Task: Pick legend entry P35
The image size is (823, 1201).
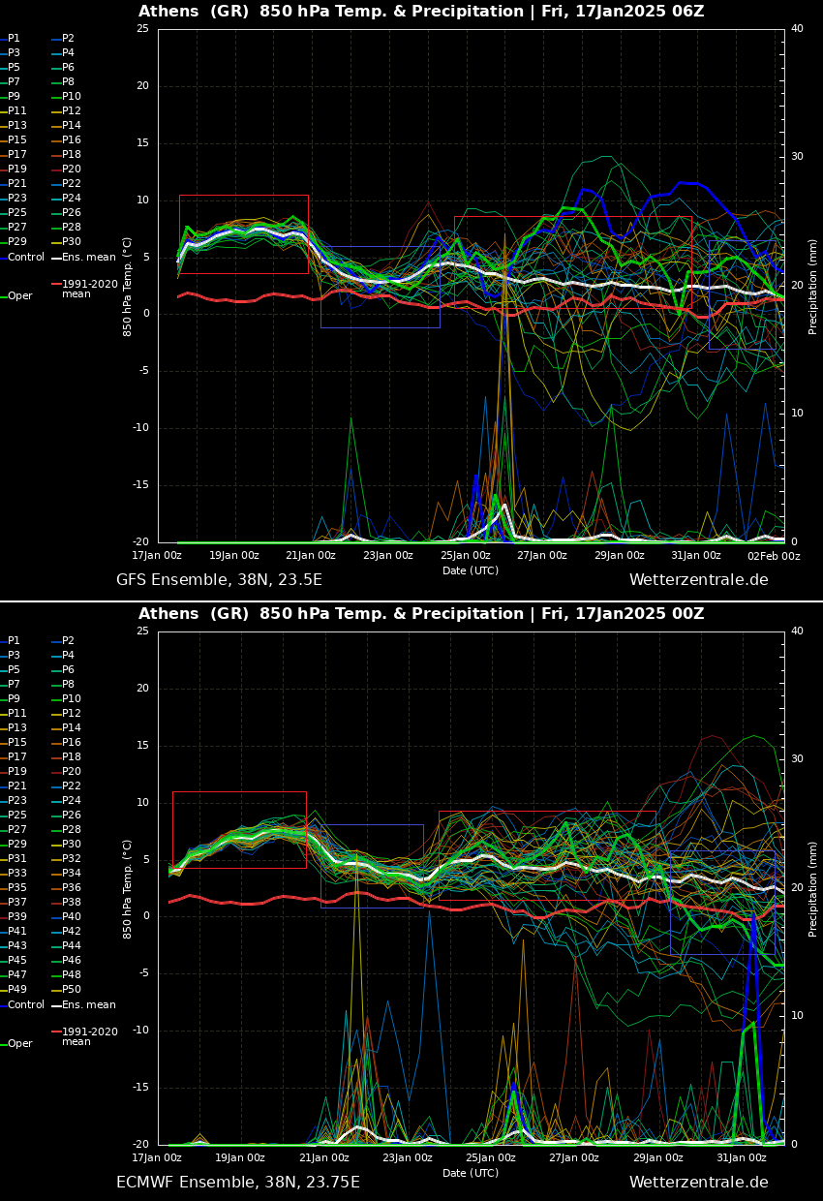Action: 14,887
